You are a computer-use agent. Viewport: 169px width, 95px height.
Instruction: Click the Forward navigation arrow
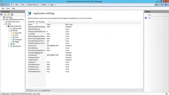(x=6, y=5)
